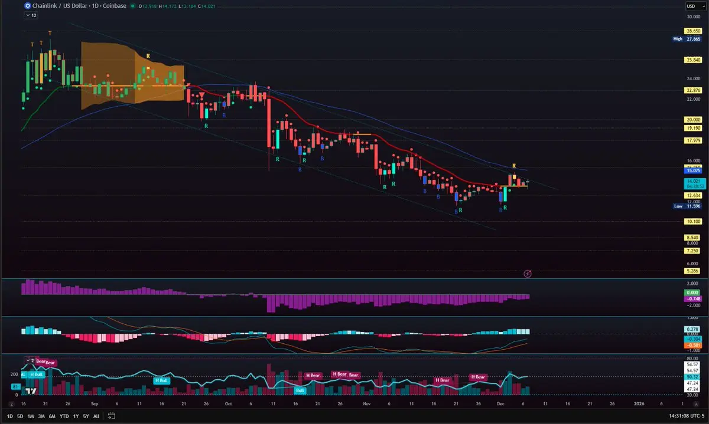Image resolution: width=709 pixels, height=424 pixels.
Task: Click the Oct date on time axis
Action: (x=228, y=404)
